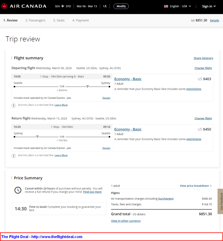Click Share itinerary link
The width and height of the screenshot is (223, 241).
[203, 58]
